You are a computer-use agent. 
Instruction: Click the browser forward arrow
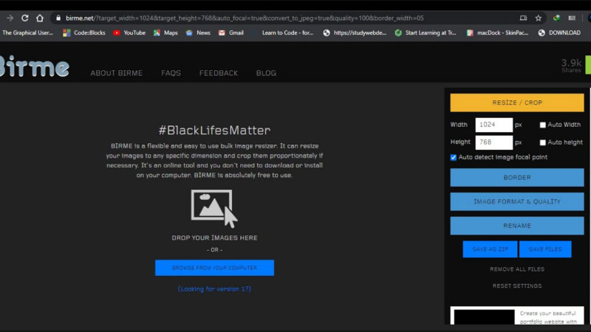pyautogui.click(x=10, y=18)
